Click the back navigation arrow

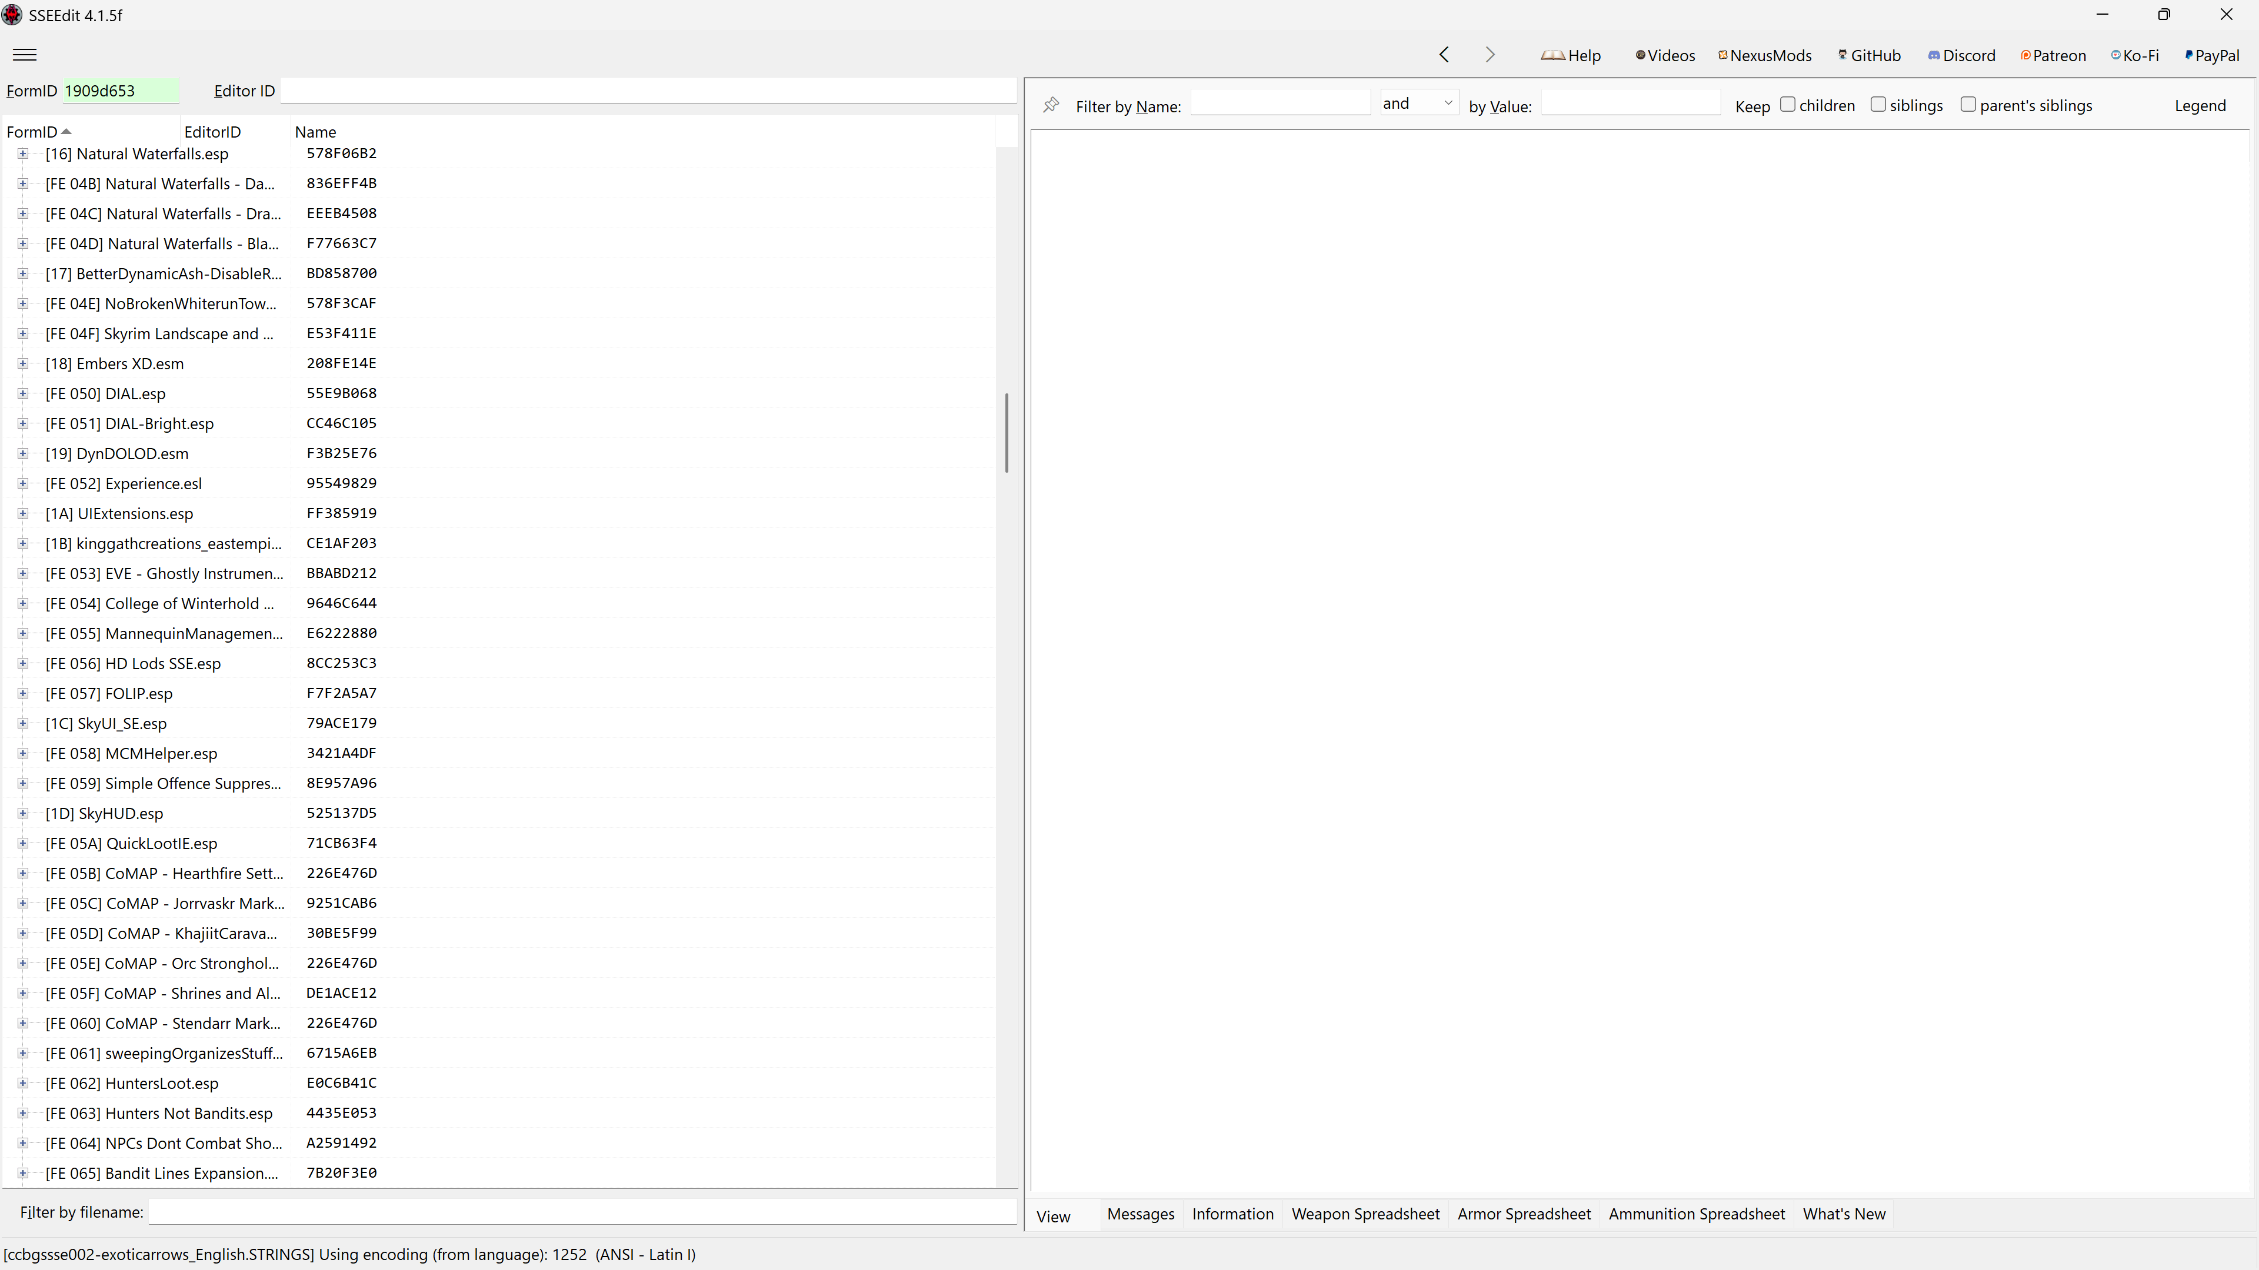tap(1444, 54)
